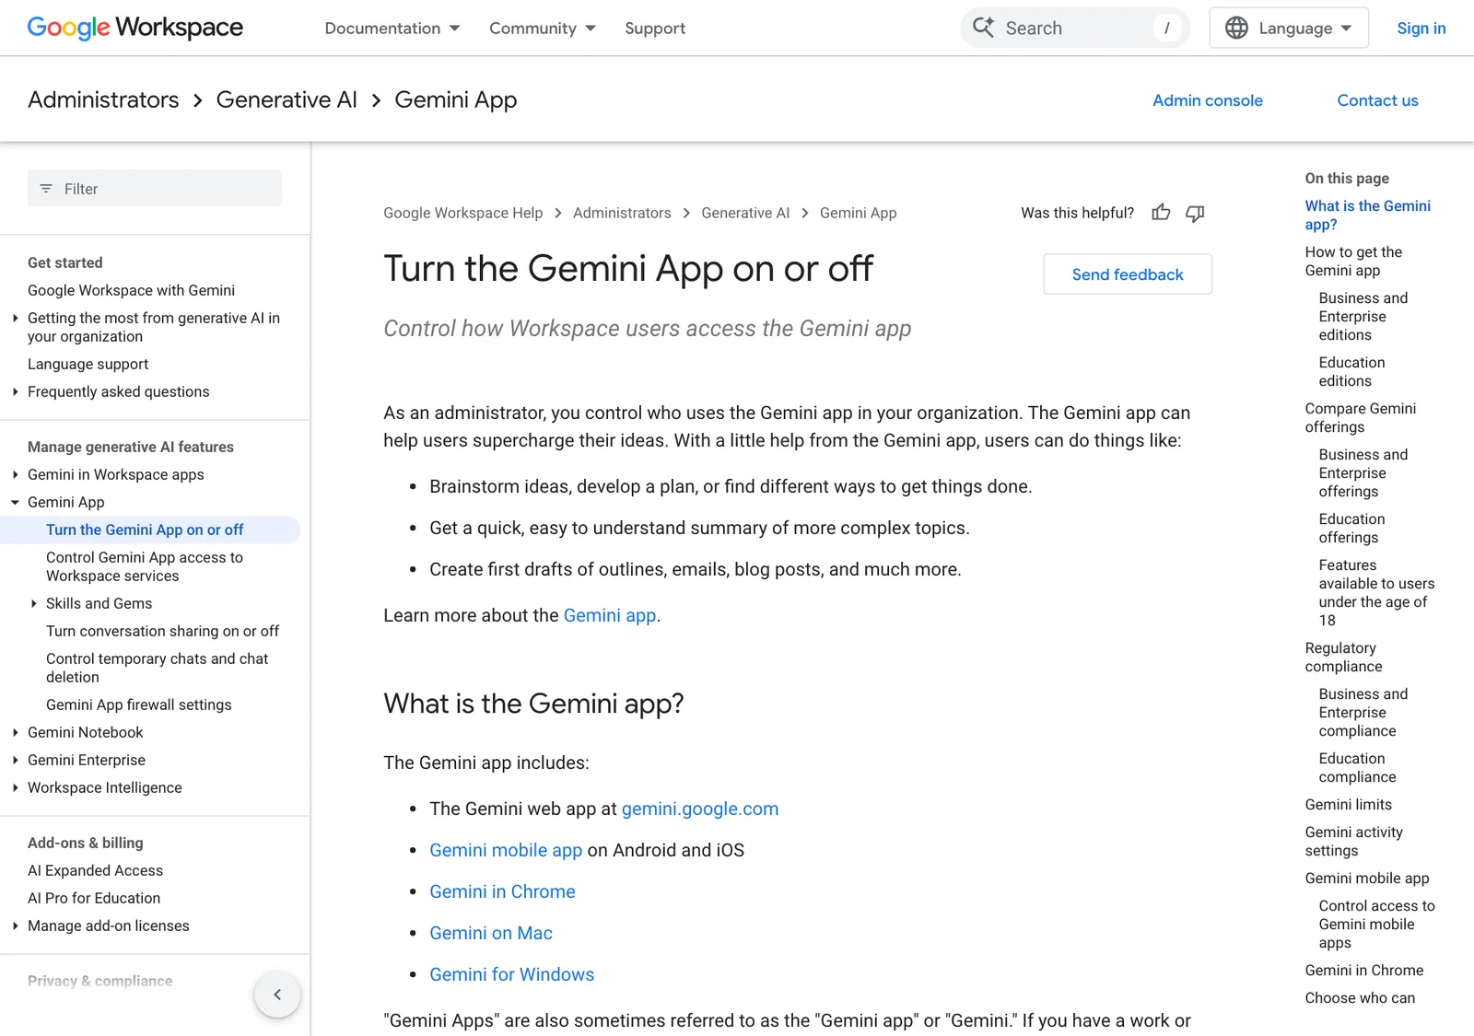This screenshot has width=1474, height=1036.
Task: Open the Admin console link
Action: [x=1208, y=99]
